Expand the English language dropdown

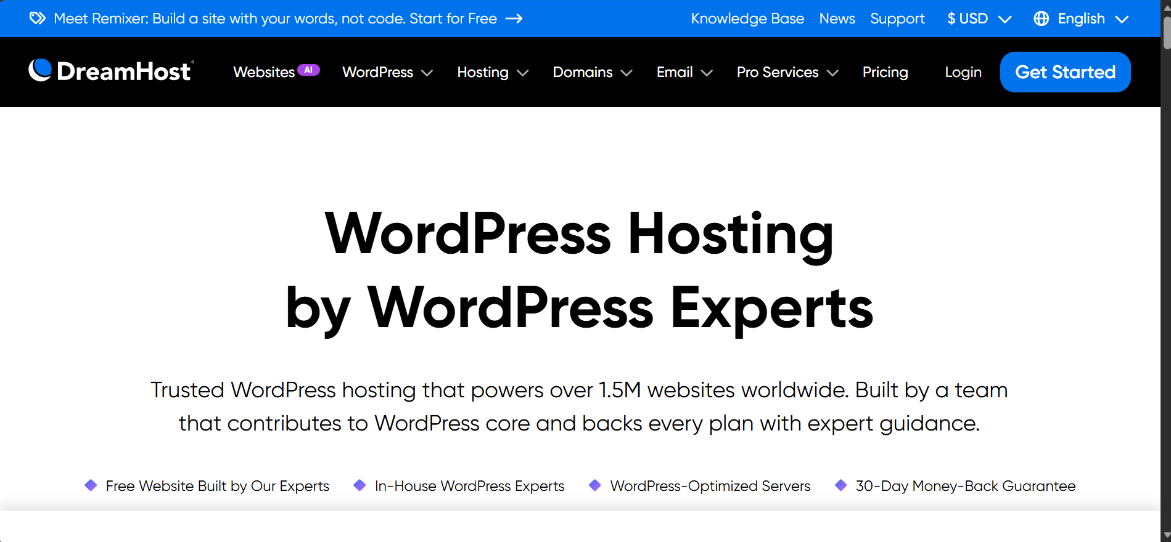1082,18
